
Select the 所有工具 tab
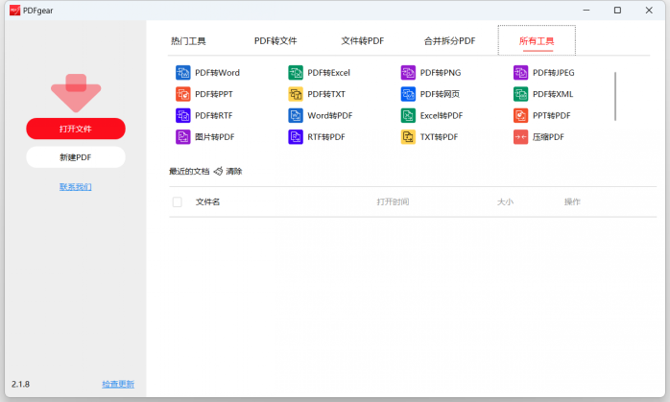(537, 41)
